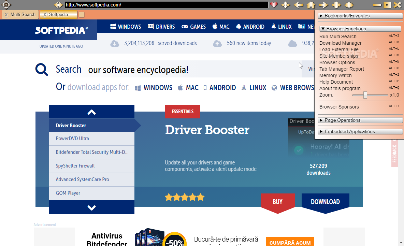Screen dimensions: 404x246
Task: Click the red BUY button
Action: click(277, 202)
